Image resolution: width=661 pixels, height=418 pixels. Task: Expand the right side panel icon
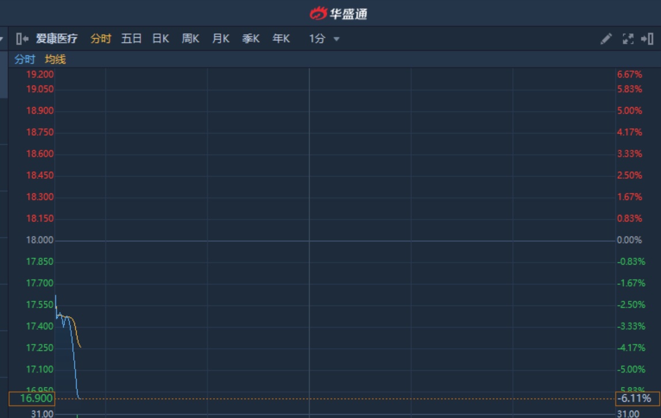pyautogui.click(x=647, y=39)
